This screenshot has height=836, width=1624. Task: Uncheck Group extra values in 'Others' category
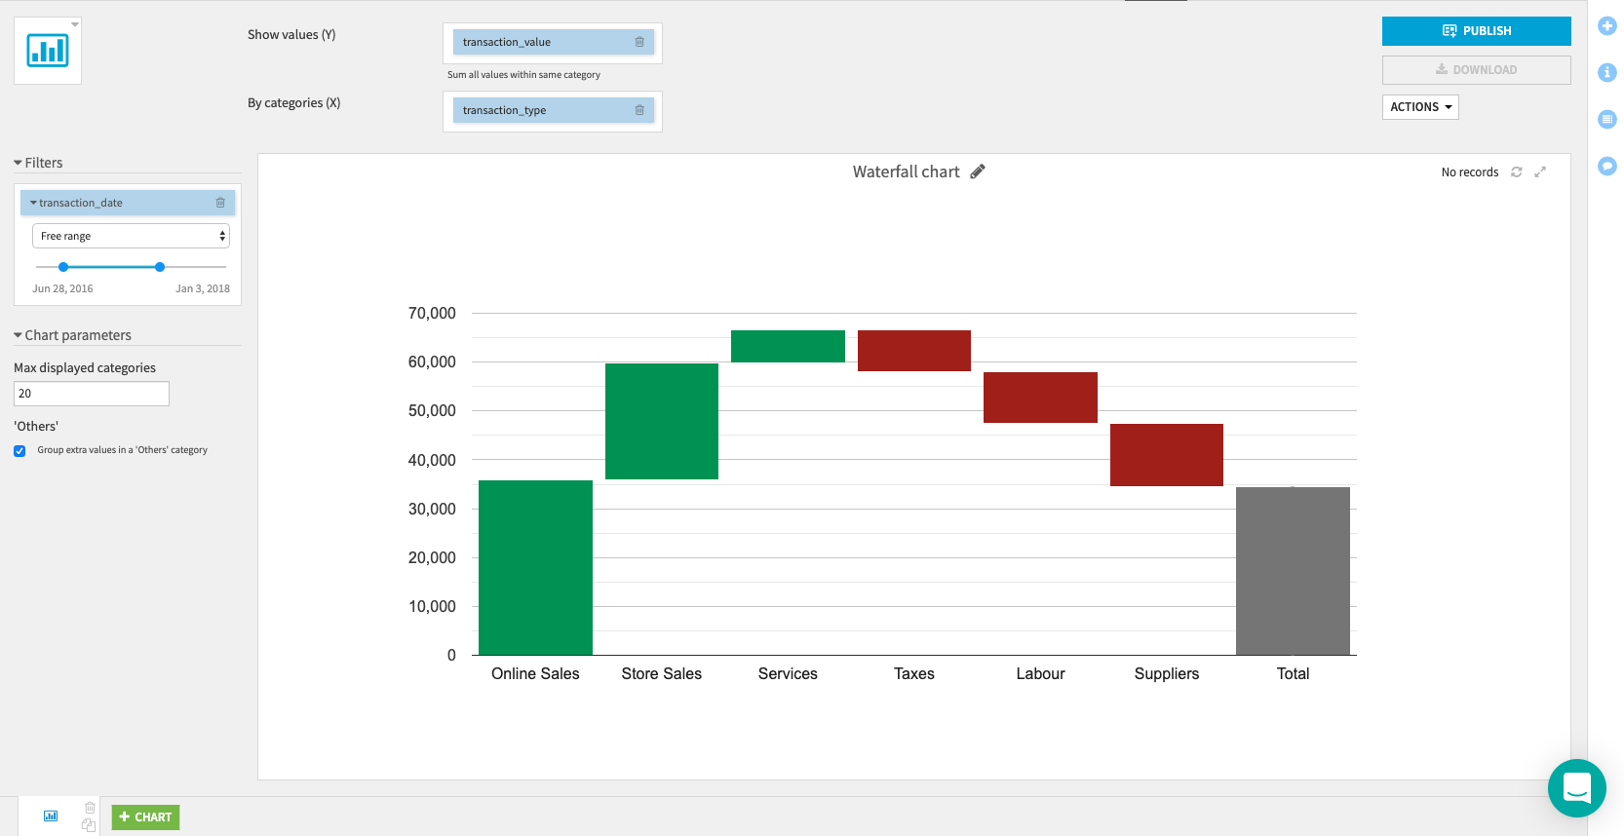point(19,451)
